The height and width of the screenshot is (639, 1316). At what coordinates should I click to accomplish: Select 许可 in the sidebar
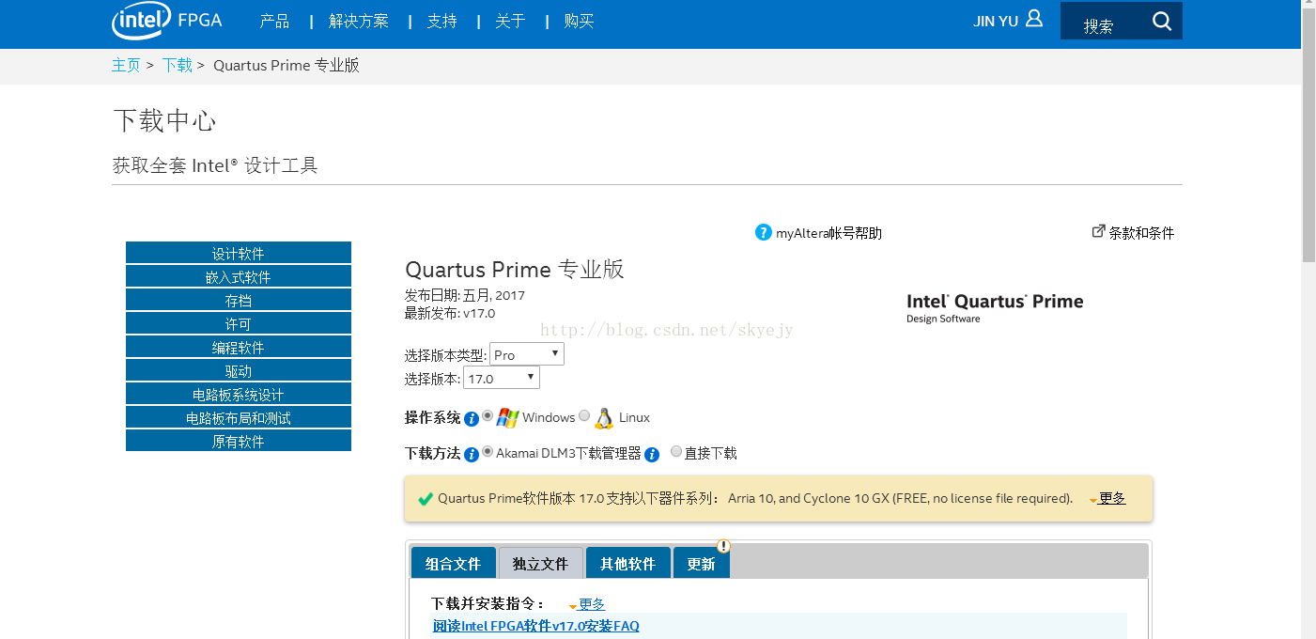(x=239, y=323)
